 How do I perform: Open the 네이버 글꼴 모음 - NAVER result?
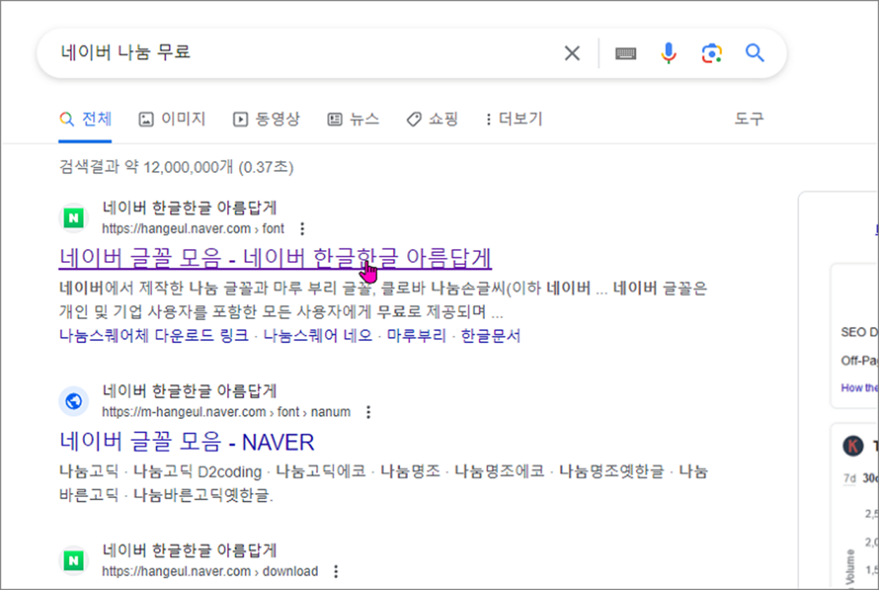tap(187, 442)
